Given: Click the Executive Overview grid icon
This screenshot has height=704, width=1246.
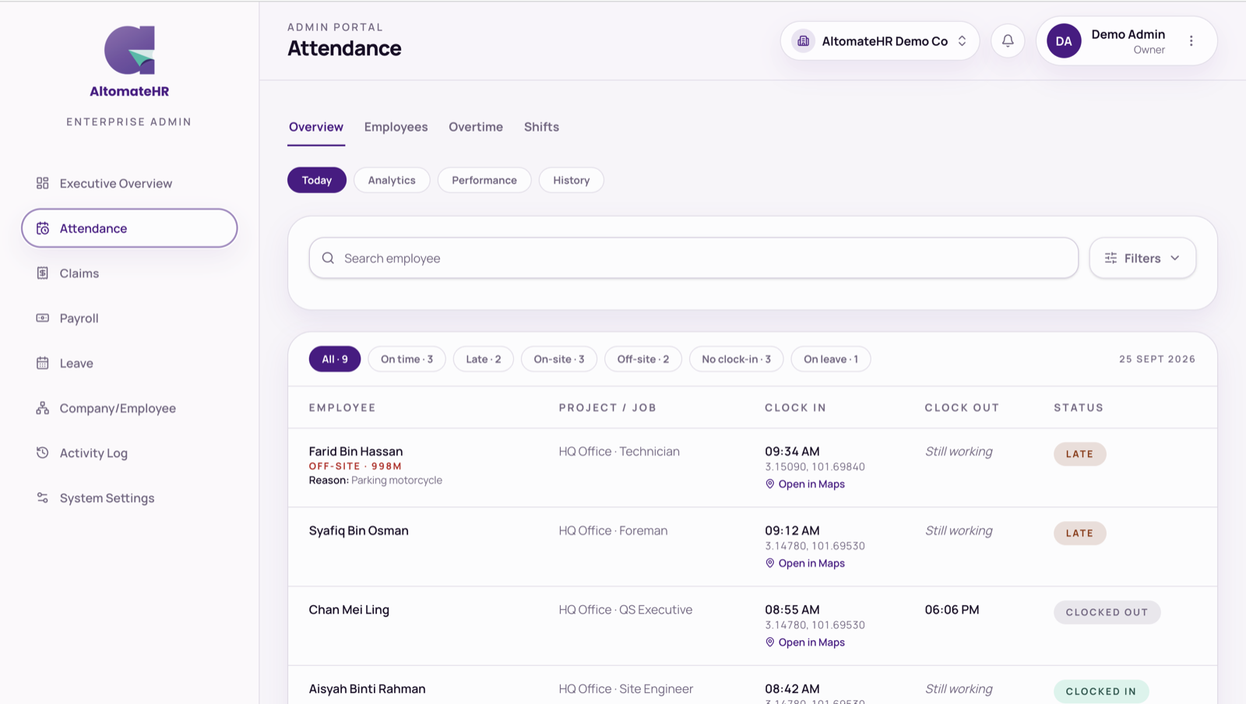Looking at the screenshot, I should [x=43, y=183].
